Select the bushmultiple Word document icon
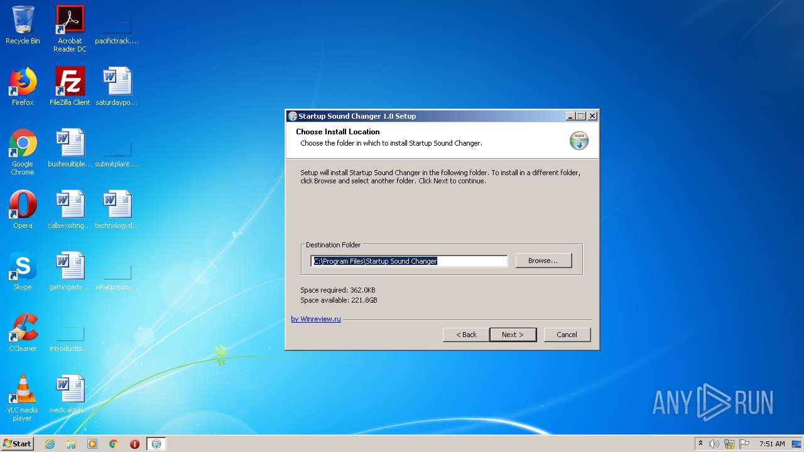Screen dimensions: 804x452 (x=70, y=148)
